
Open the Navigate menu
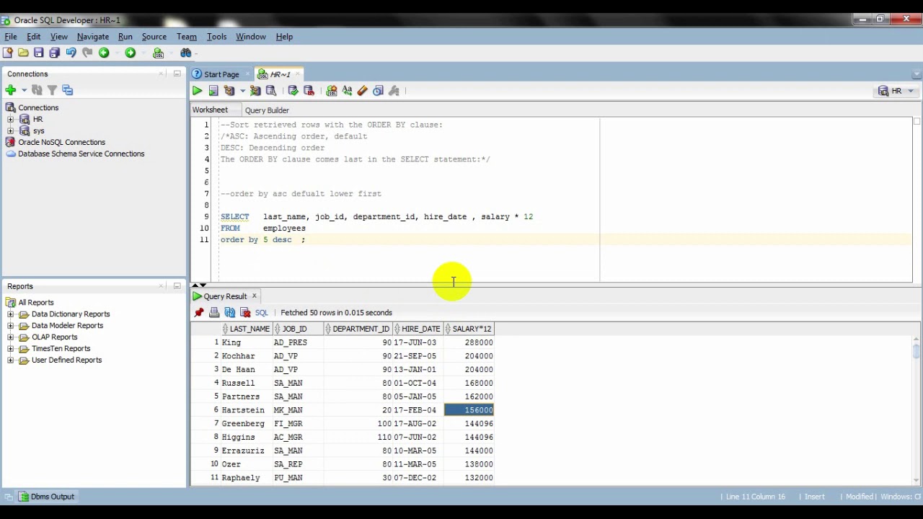[x=93, y=37]
